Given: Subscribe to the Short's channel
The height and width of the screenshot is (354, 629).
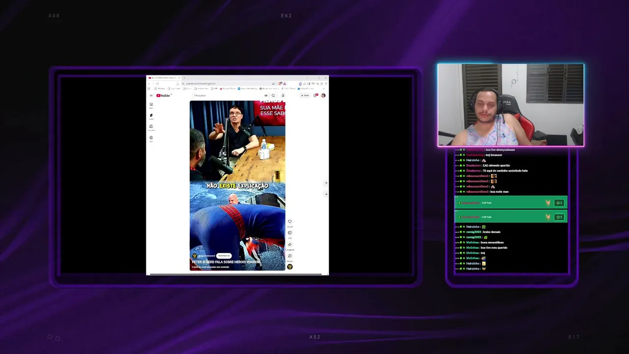Looking at the screenshot, I should (224, 256).
